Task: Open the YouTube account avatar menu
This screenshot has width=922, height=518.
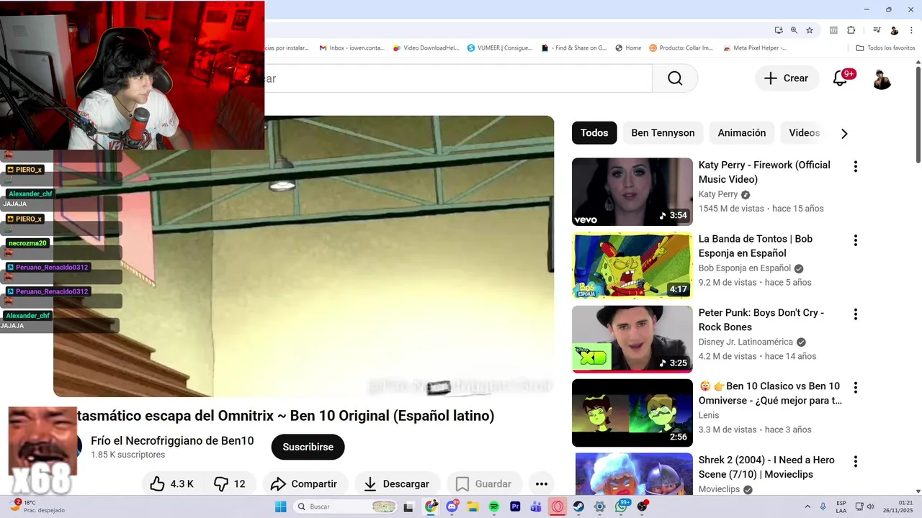Action: [x=882, y=78]
